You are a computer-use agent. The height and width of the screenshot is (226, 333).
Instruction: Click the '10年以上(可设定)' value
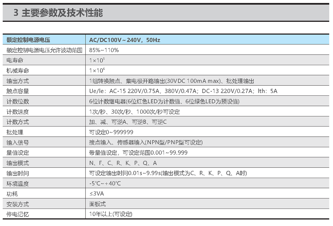click(x=111, y=214)
